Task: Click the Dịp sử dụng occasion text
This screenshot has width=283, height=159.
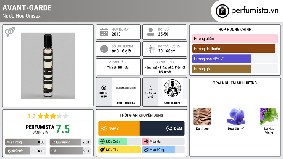Action: point(165,69)
